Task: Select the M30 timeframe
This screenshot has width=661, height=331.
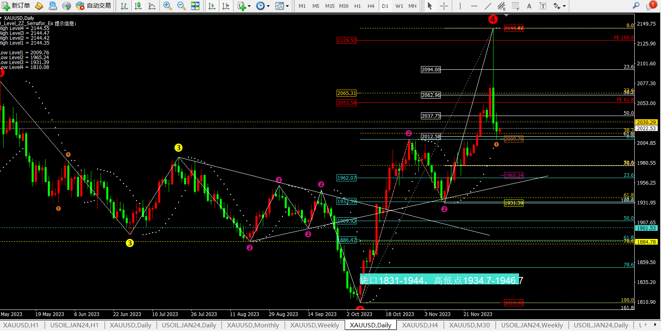Action: click(343, 6)
